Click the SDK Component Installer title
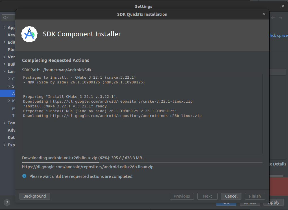This screenshot has height=210, width=288. pos(82,34)
